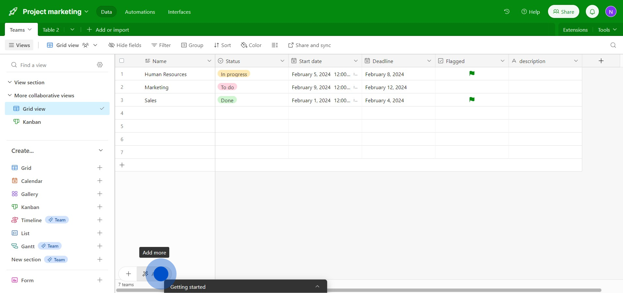Collapse the Create section
623x293 pixels.
[100, 151]
